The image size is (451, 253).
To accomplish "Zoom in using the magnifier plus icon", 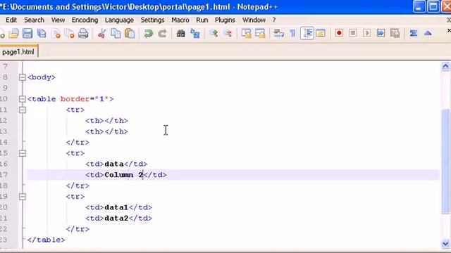I will pos(214,34).
